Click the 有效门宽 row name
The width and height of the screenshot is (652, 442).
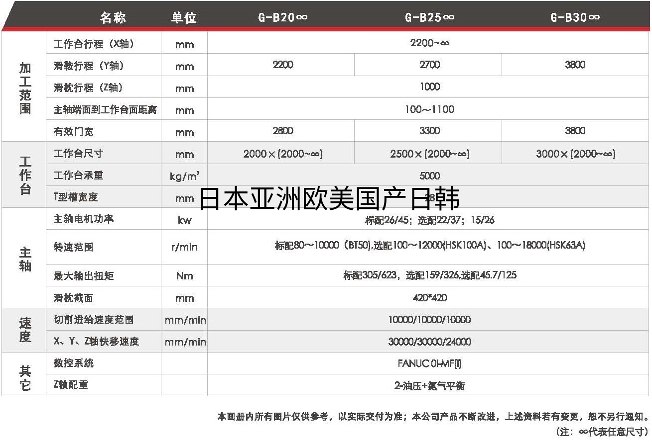point(73,131)
